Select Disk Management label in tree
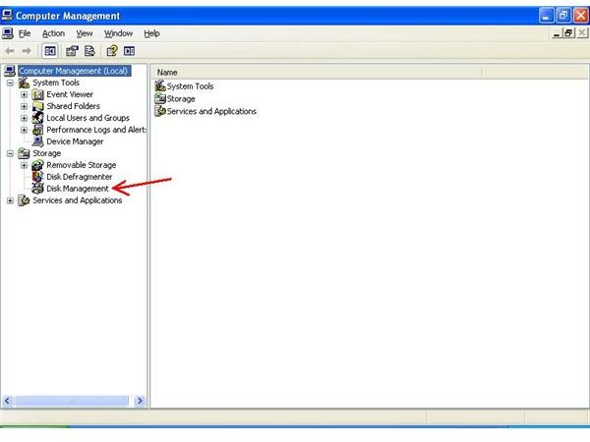Screen dimensions: 590x442 tap(78, 189)
